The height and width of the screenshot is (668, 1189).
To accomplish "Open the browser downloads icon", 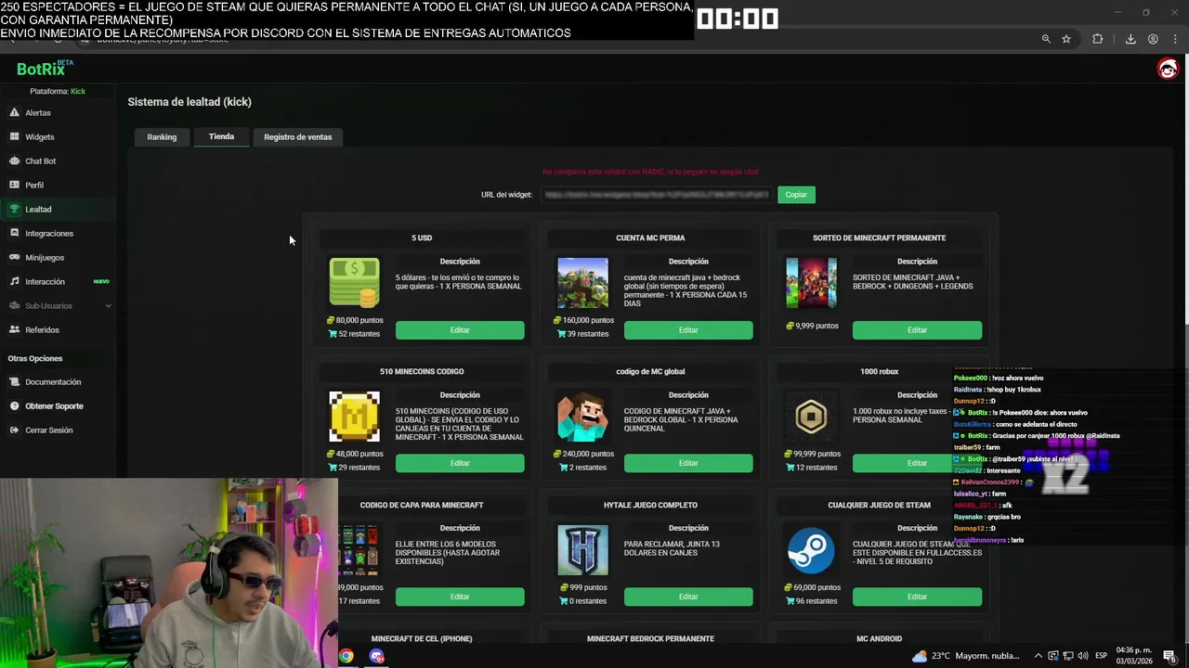I will pos(1130,39).
